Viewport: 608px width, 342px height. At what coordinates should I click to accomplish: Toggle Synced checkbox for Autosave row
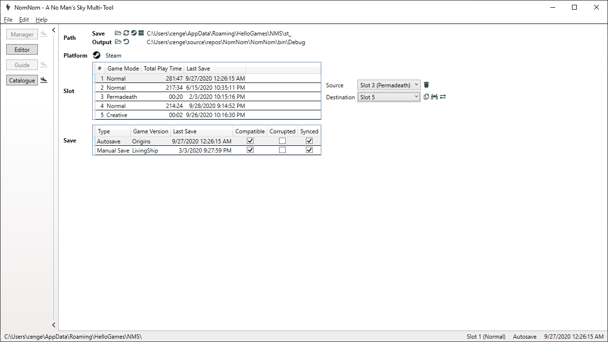coord(309,141)
